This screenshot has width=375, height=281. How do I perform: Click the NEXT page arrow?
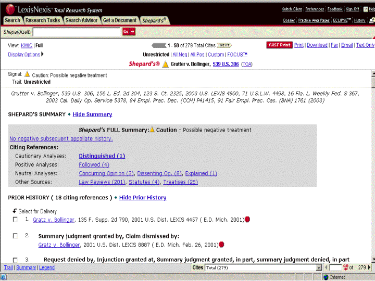coord(224,45)
